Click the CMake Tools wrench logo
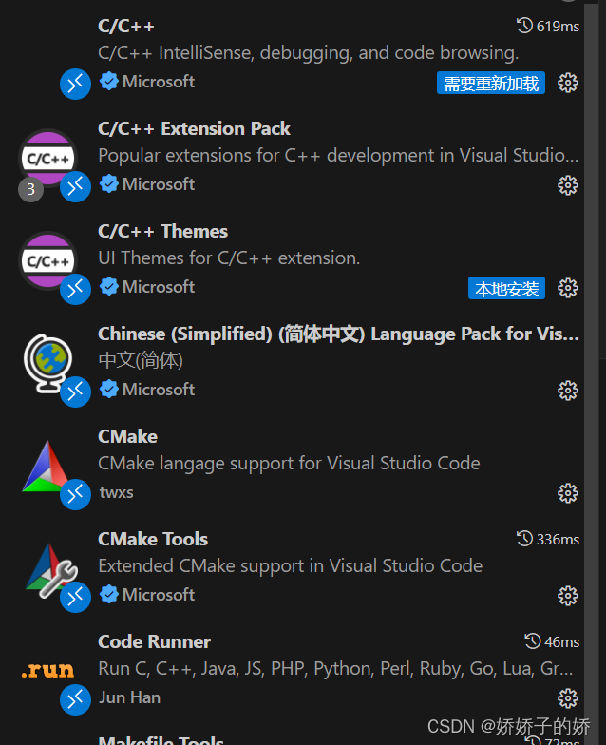The height and width of the screenshot is (745, 606). coord(49,568)
